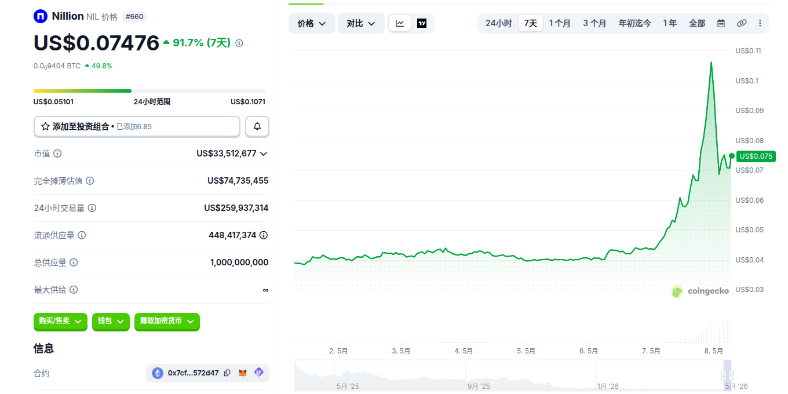The width and height of the screenshot is (788, 394).
Task: Click the fully diluted value US$74,735,455
Action: pyautogui.click(x=238, y=181)
